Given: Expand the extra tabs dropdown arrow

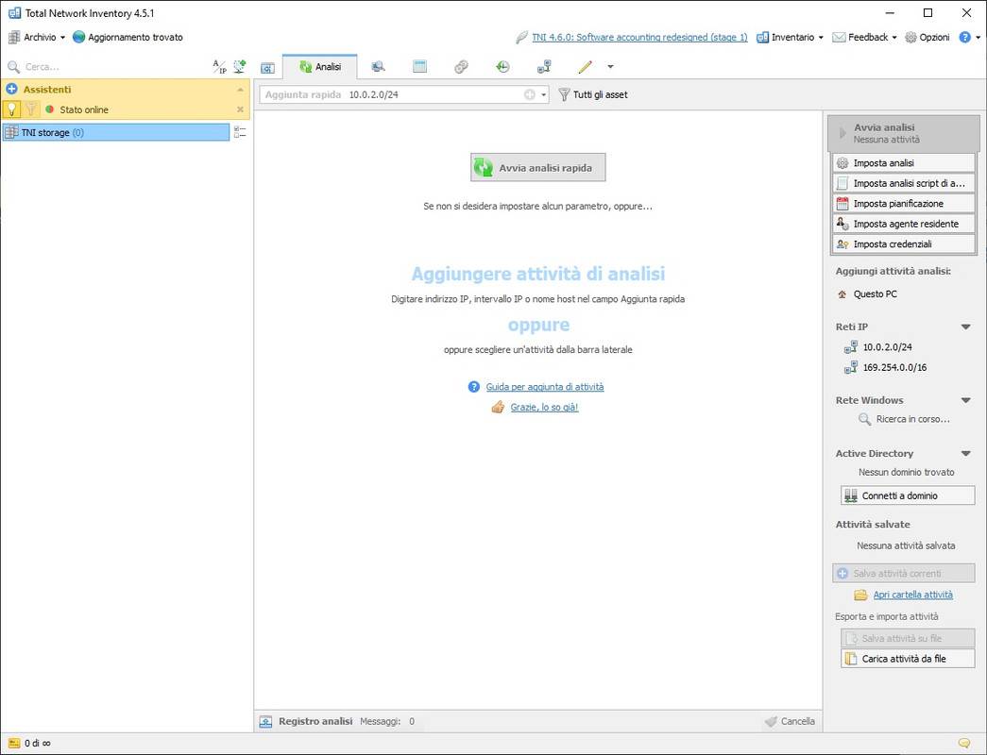Looking at the screenshot, I should click(x=610, y=67).
